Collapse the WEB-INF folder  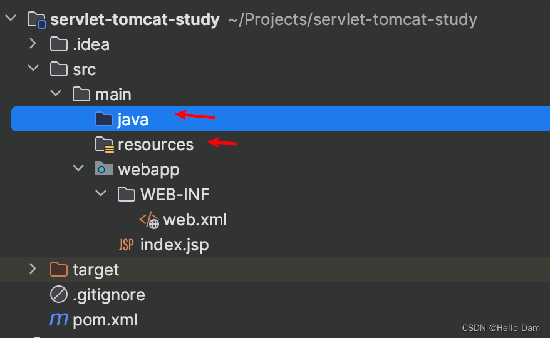[x=101, y=193]
